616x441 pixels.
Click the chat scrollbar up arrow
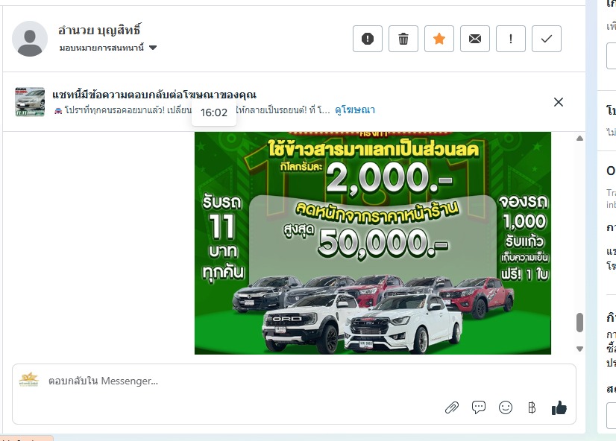pyautogui.click(x=579, y=138)
